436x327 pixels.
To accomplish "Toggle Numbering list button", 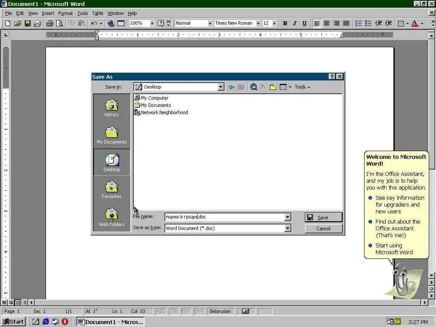I will pyautogui.click(x=359, y=23).
